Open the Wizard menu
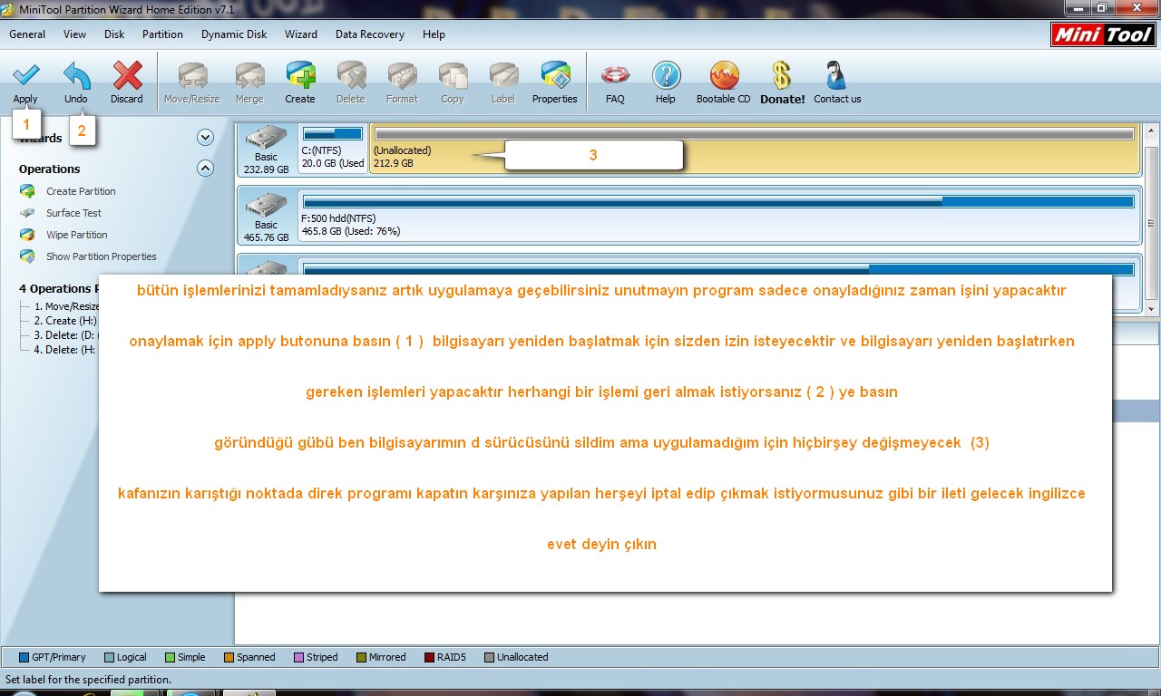Screen dimensions: 1161x696 click(x=301, y=34)
